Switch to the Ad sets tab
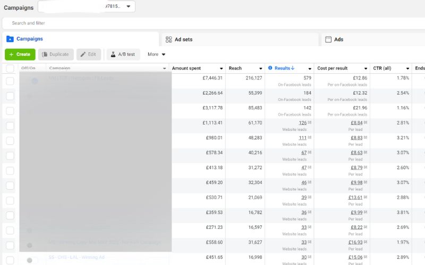Viewport: 425px width, 265px height. (x=183, y=40)
